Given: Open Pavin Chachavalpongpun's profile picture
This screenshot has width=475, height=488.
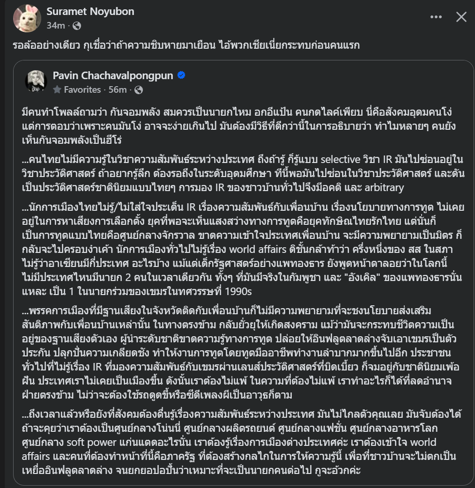Looking at the screenshot, I should (x=36, y=82).
